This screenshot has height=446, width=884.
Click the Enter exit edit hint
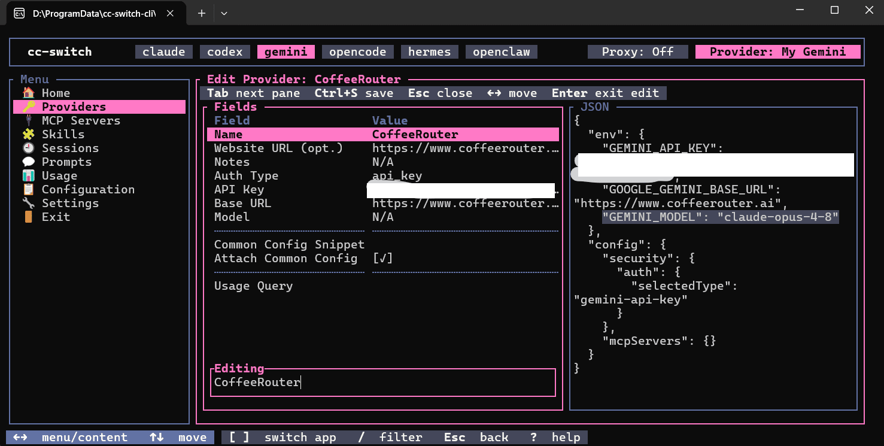(605, 93)
